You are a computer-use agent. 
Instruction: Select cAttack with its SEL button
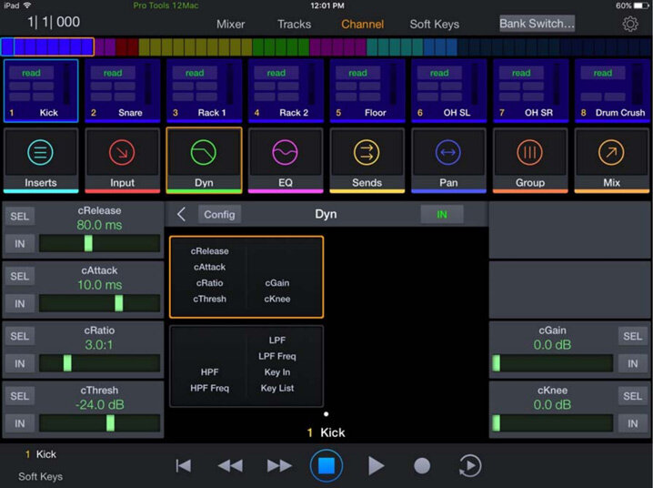tap(20, 276)
